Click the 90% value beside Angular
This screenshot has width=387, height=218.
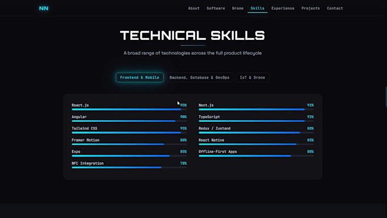coord(183,117)
